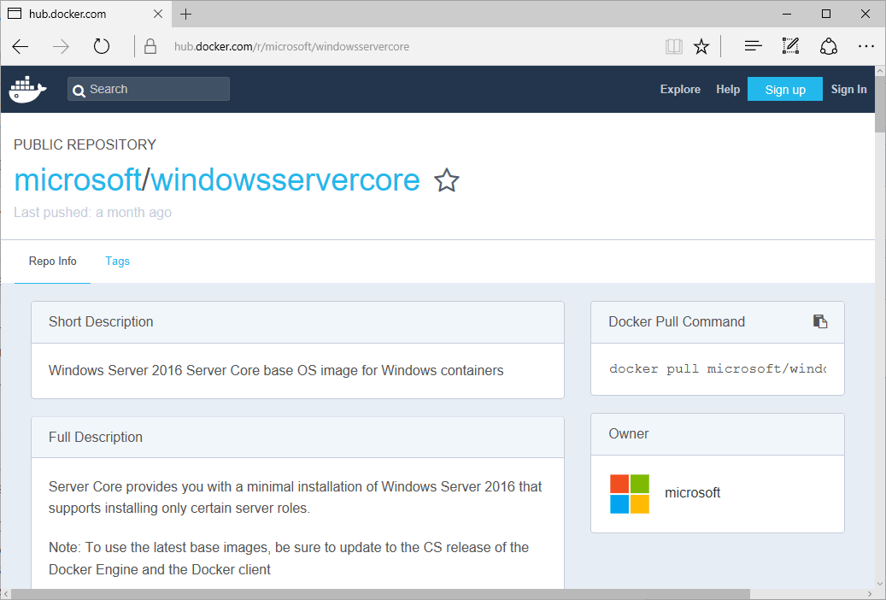Click the Microsoft logo in Owner panel

point(630,494)
